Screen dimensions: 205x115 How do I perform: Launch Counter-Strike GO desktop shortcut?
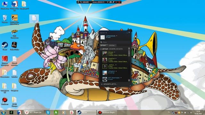point(14,19)
